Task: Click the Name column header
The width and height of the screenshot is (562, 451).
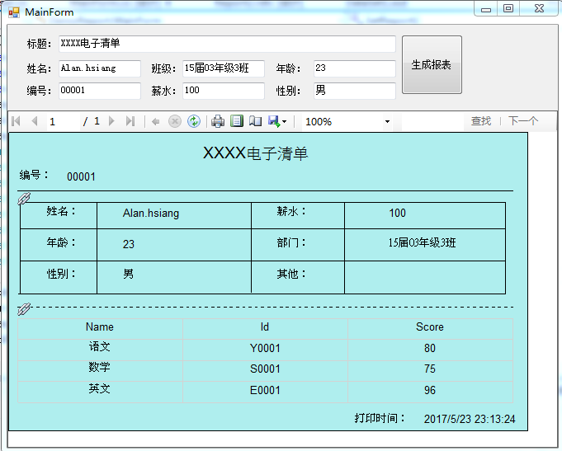Action: click(100, 329)
